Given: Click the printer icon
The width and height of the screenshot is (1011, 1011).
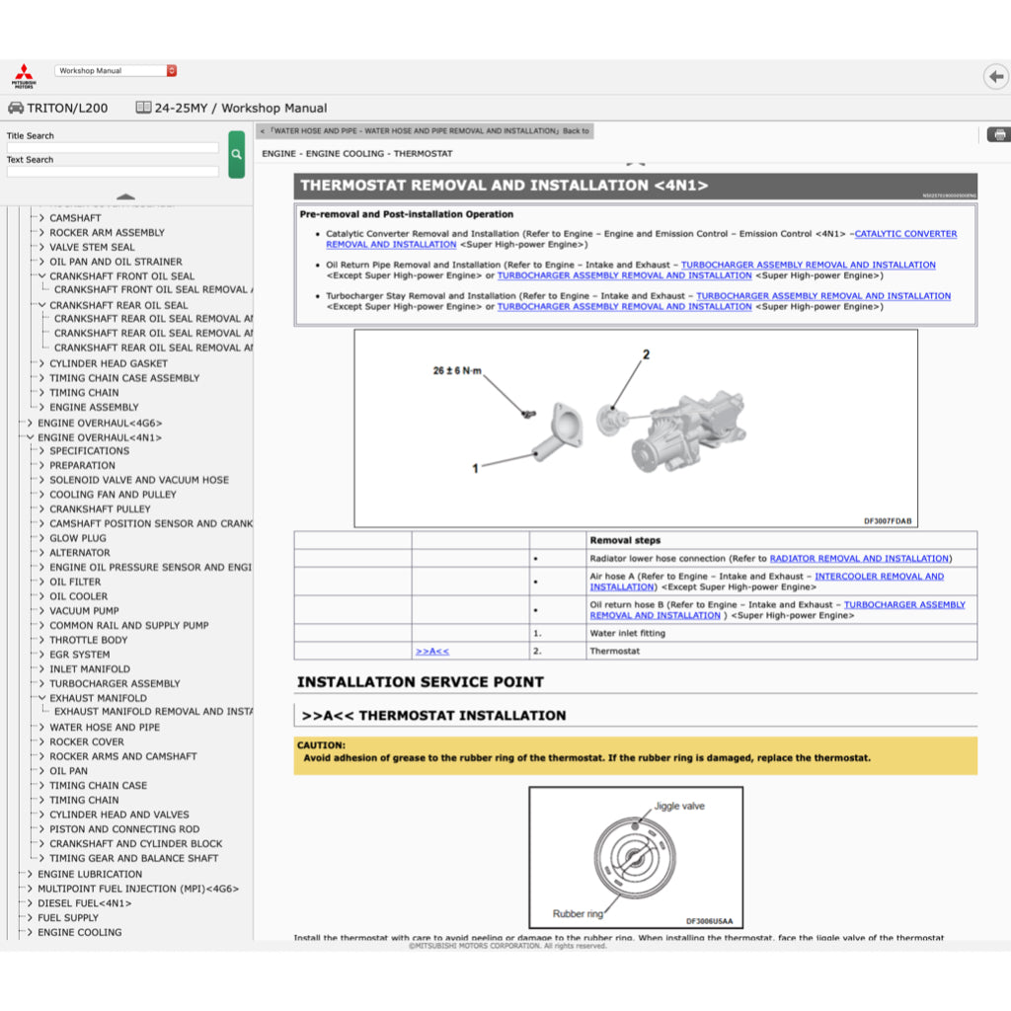Looking at the screenshot, I should pos(998,134).
